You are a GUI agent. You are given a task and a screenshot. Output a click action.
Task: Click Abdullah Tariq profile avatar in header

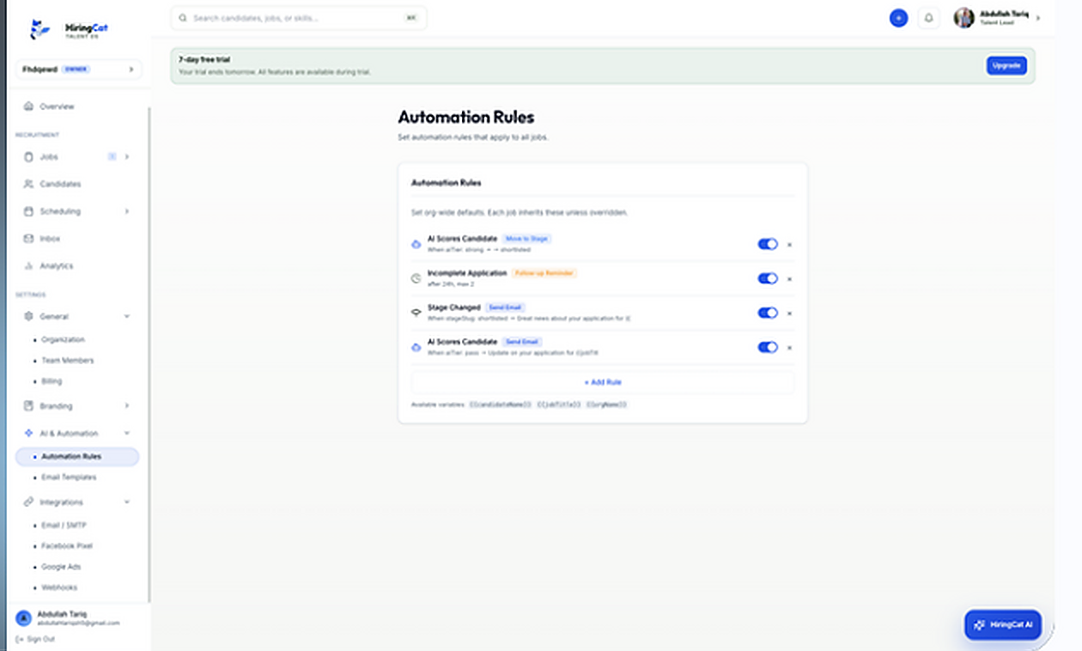coord(963,18)
